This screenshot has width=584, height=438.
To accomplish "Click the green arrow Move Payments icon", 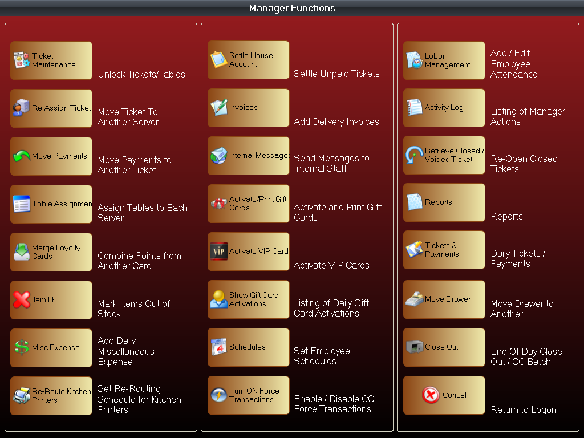I will pyautogui.click(x=22, y=156).
